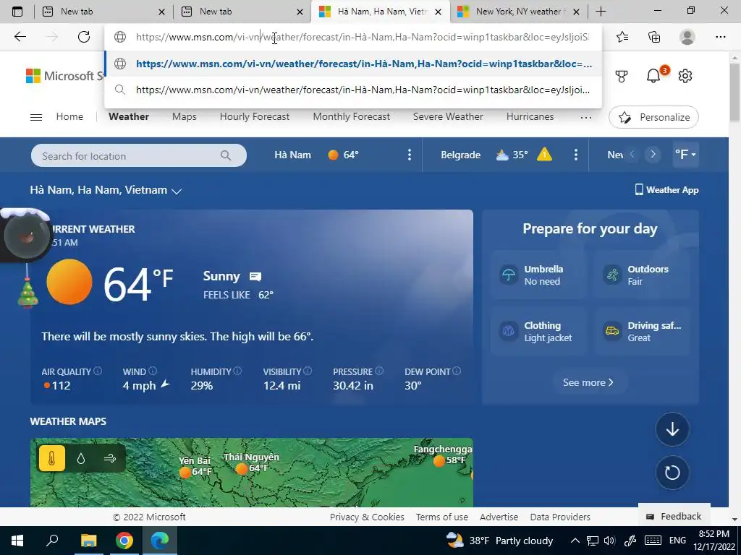
Task: Click the Personalize button
Action: pos(653,117)
